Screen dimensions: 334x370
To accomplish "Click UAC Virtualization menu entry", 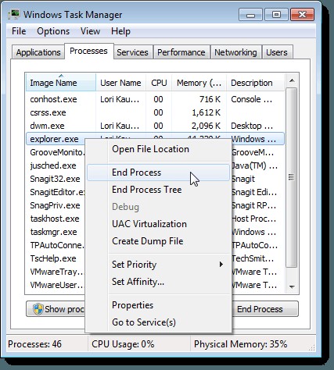I will (x=158, y=224).
